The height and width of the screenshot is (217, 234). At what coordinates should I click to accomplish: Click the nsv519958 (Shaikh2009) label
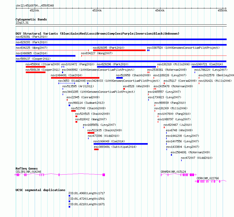pos(133,75)
